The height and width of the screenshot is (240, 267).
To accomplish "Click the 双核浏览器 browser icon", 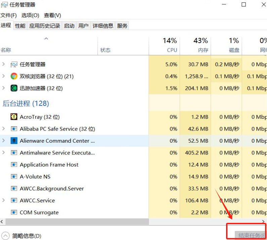I will click(x=14, y=76).
